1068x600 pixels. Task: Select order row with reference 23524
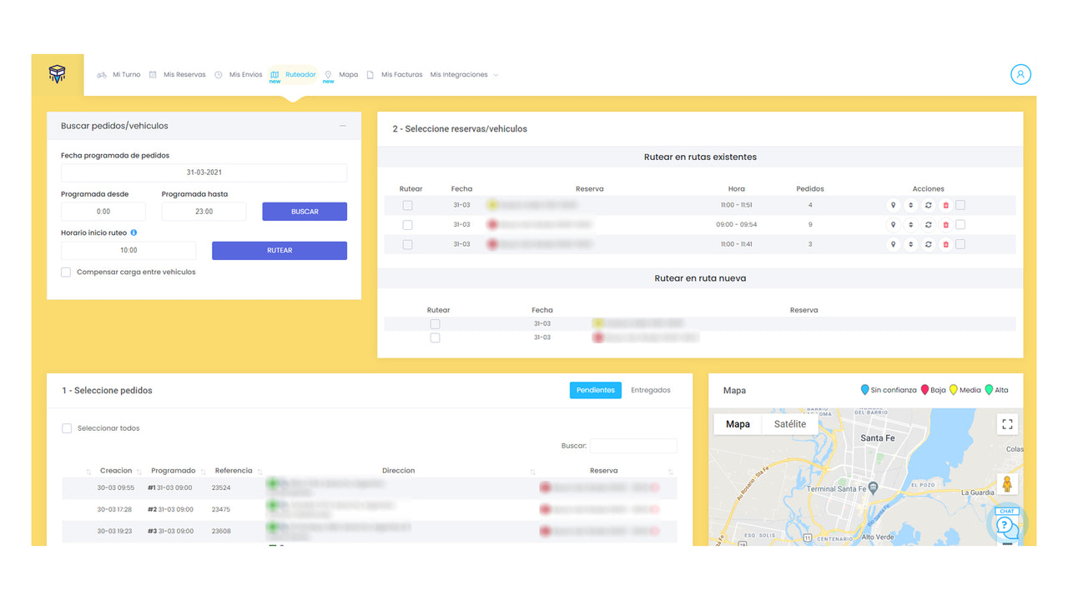(x=370, y=487)
